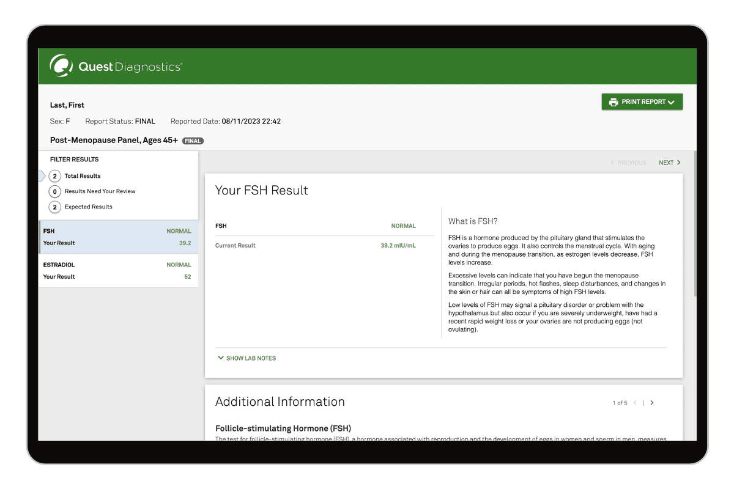
Task: Go to previous Additional Information page
Action: [636, 403]
